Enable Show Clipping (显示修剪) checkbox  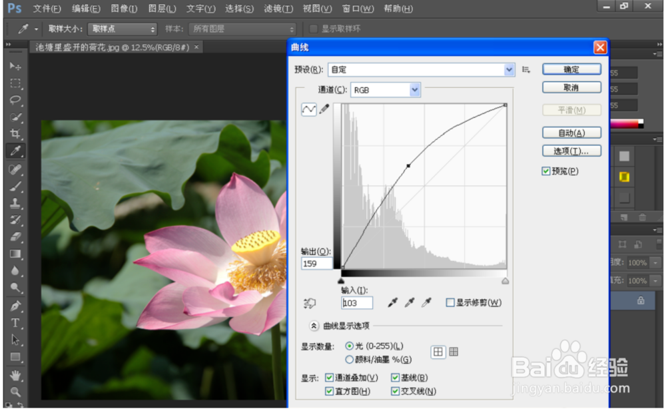click(x=450, y=302)
